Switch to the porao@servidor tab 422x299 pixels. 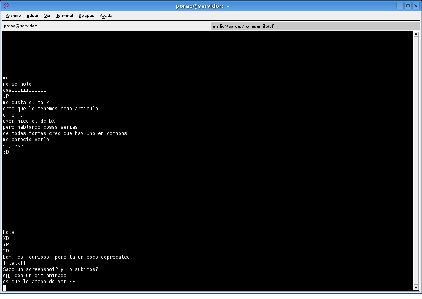pyautogui.click(x=106, y=26)
